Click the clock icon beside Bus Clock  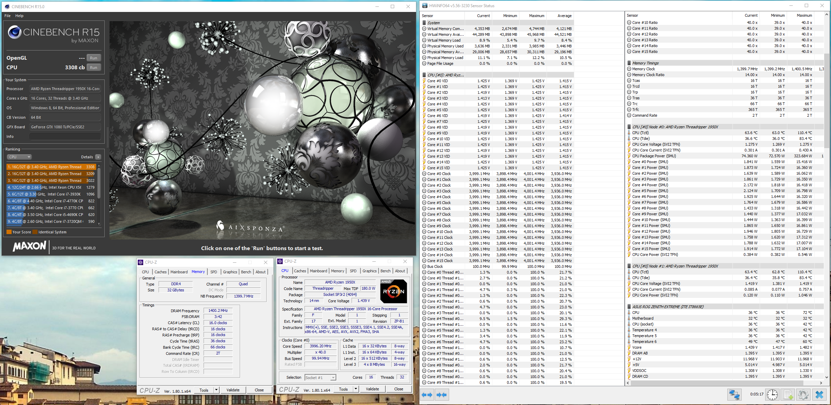tap(424, 266)
